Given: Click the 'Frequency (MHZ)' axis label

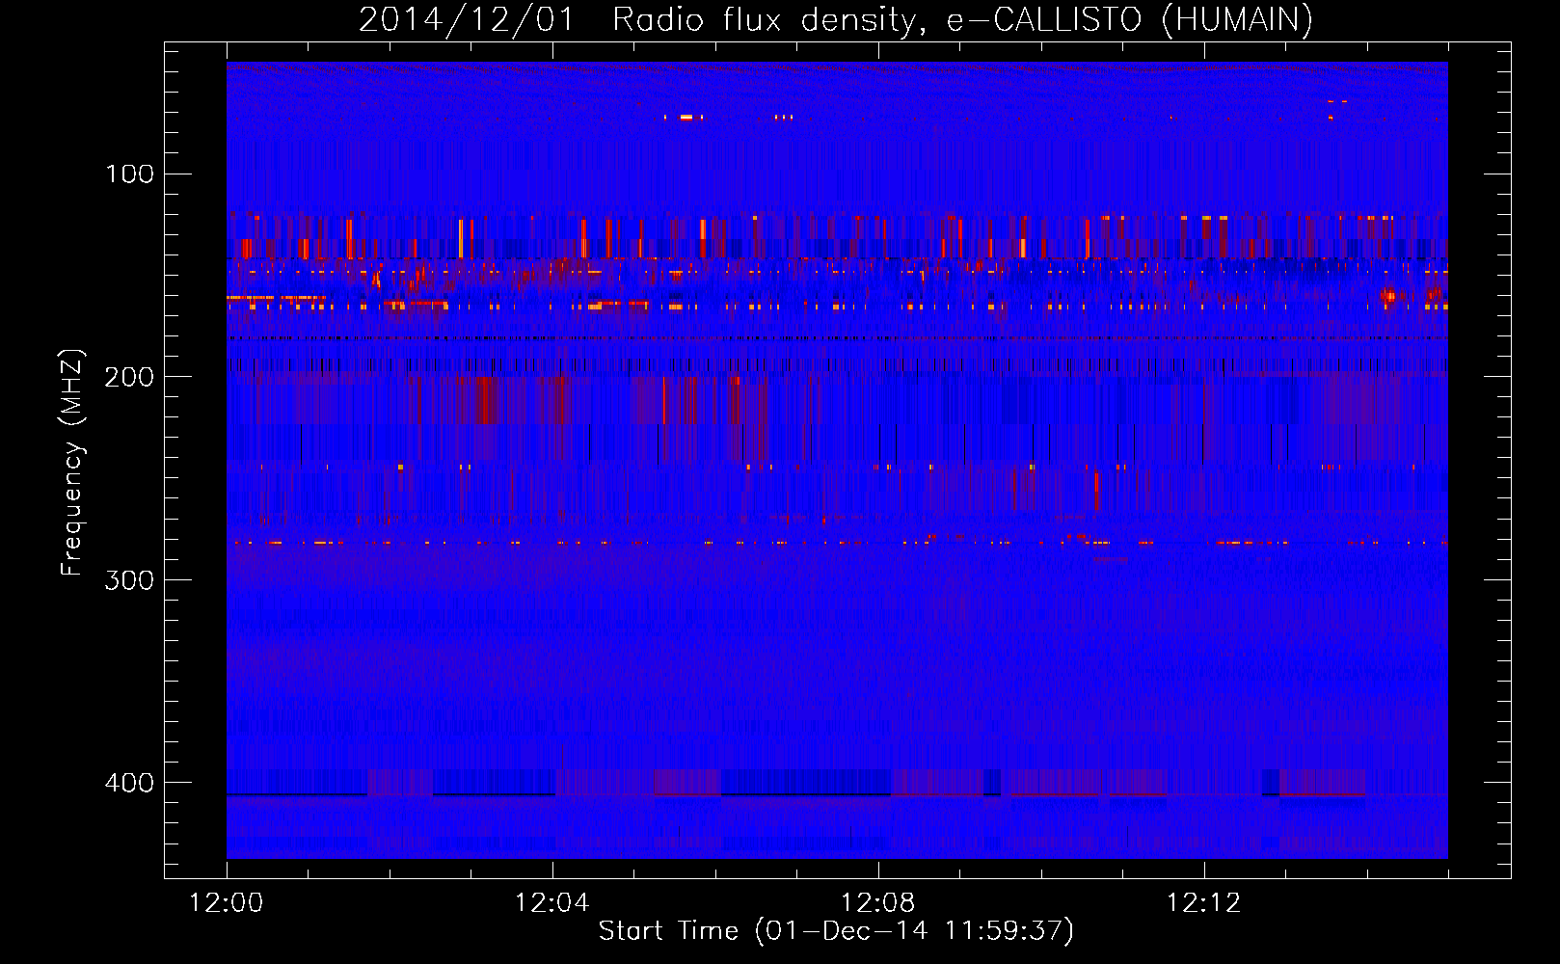Looking at the screenshot, I should (72, 463).
